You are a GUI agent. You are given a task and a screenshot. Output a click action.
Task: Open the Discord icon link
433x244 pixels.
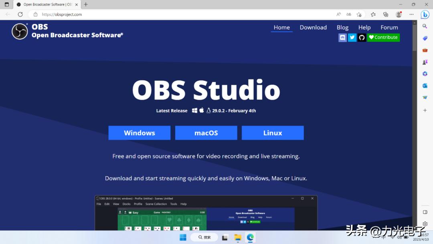click(x=342, y=38)
